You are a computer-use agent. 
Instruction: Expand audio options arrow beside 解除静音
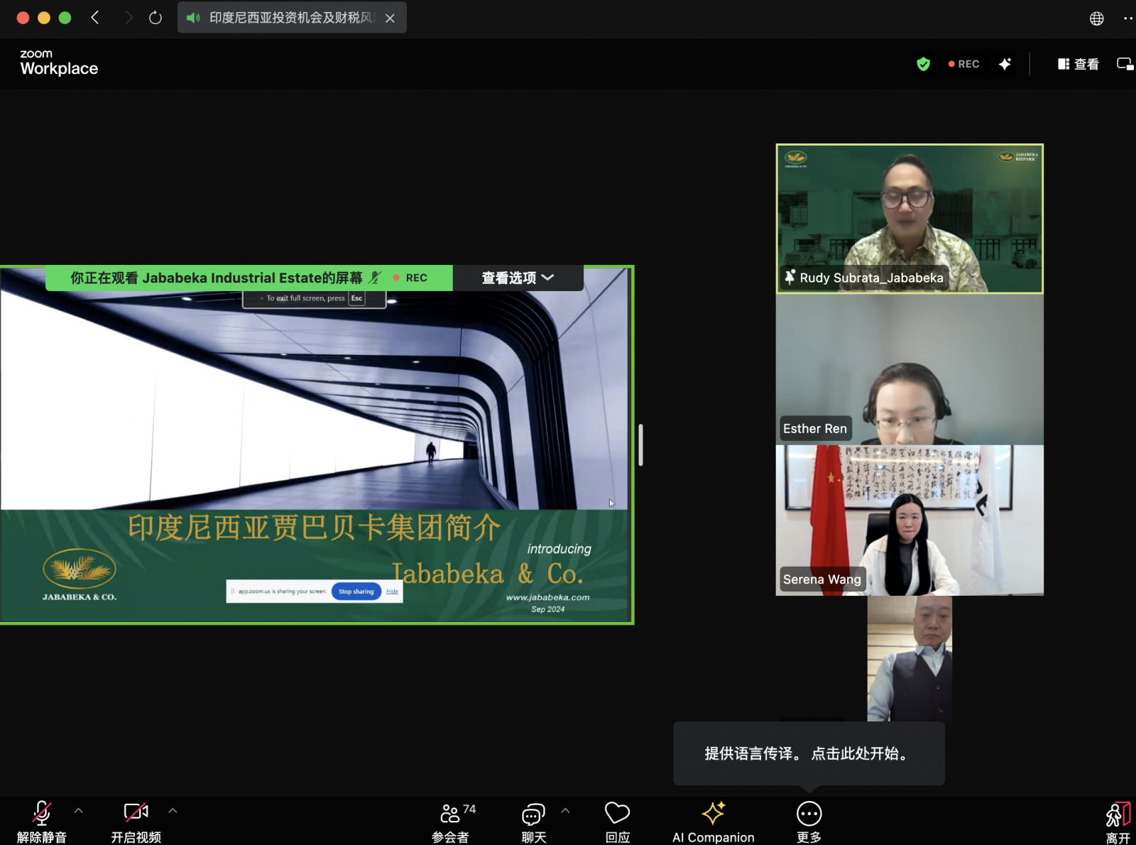coord(79,810)
